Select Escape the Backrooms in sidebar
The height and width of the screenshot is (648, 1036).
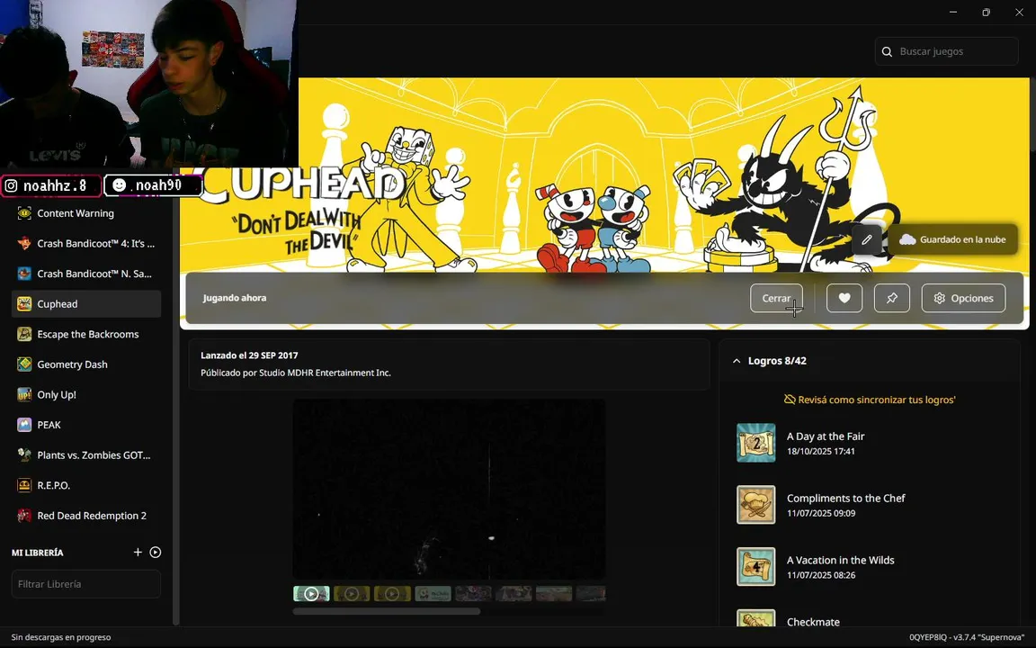[x=86, y=334]
